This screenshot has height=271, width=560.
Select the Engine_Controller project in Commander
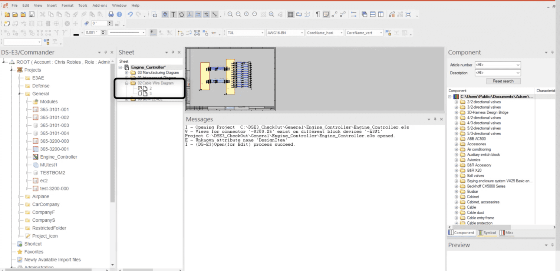tap(59, 157)
